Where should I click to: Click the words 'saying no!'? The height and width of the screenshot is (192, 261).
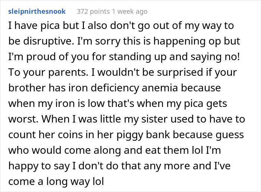pyautogui.click(x=215, y=58)
